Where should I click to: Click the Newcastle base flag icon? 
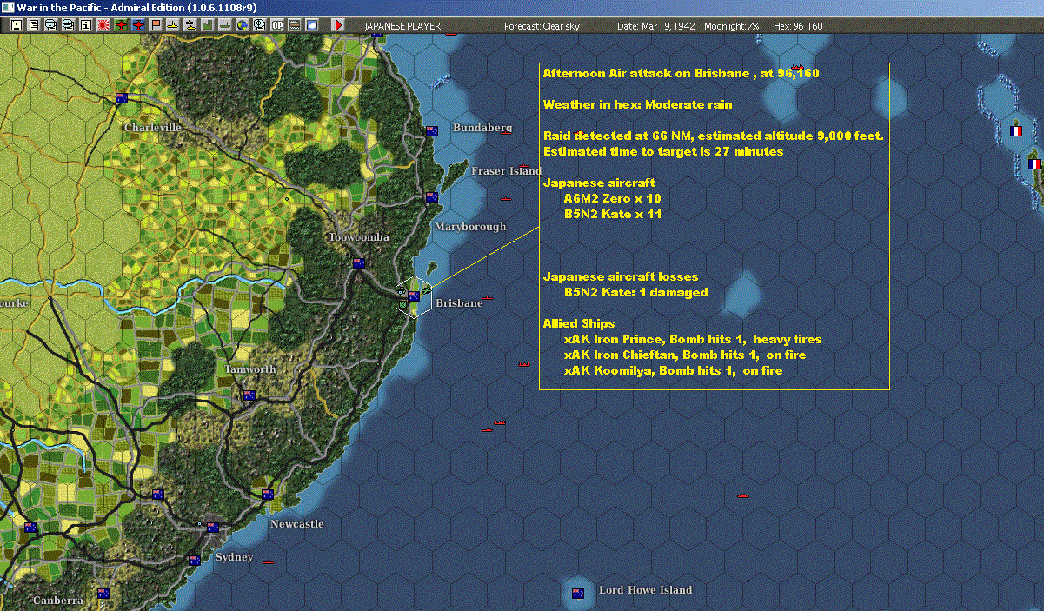pyautogui.click(x=268, y=495)
